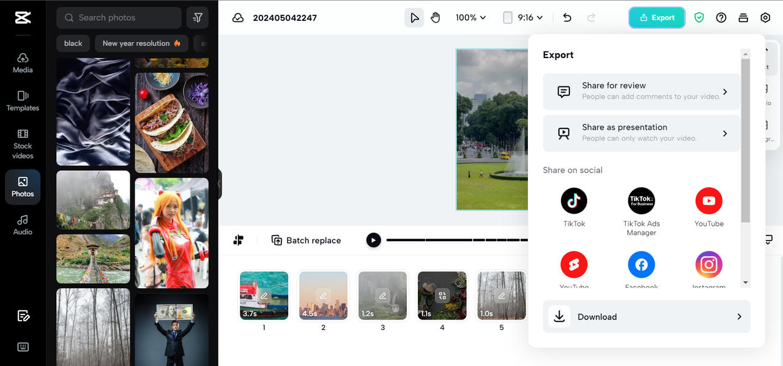Click the playback progress bar
Screen dimensions: 783x366
457,240
